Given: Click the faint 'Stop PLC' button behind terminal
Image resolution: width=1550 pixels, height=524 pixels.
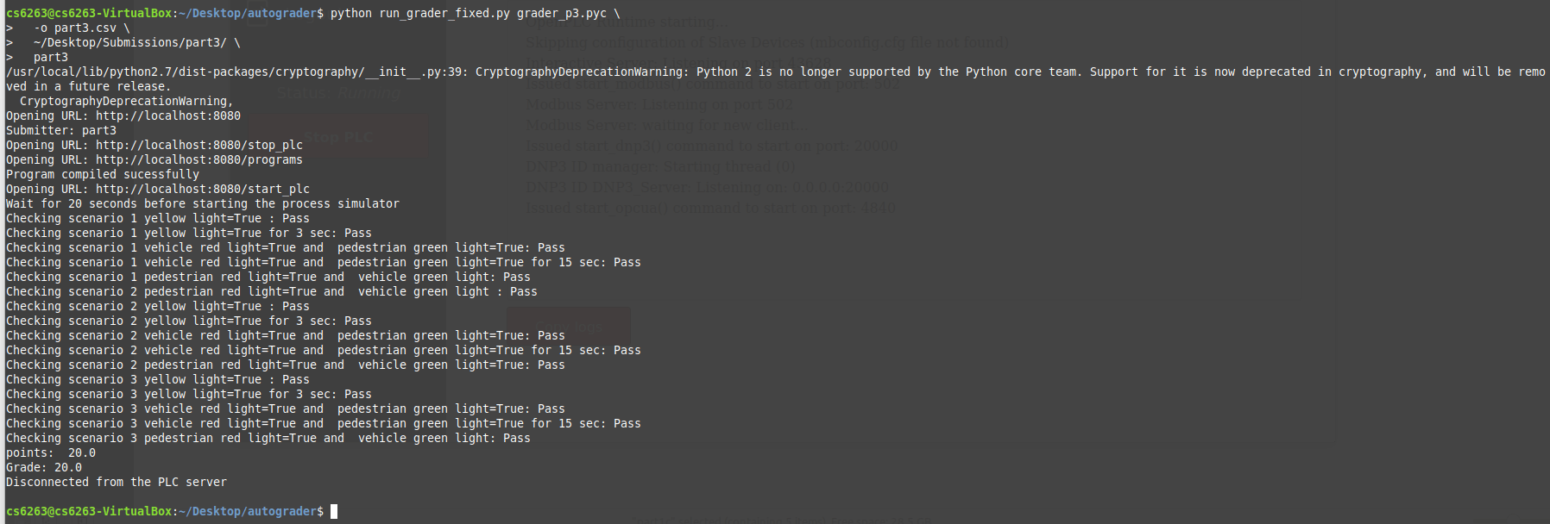Looking at the screenshot, I should 337,137.
